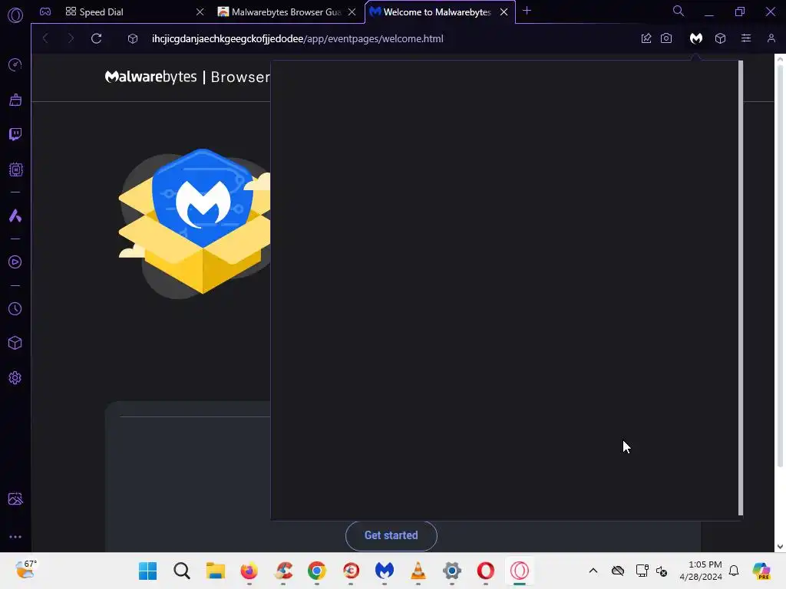Open the chip icon in sidebar

(x=15, y=169)
